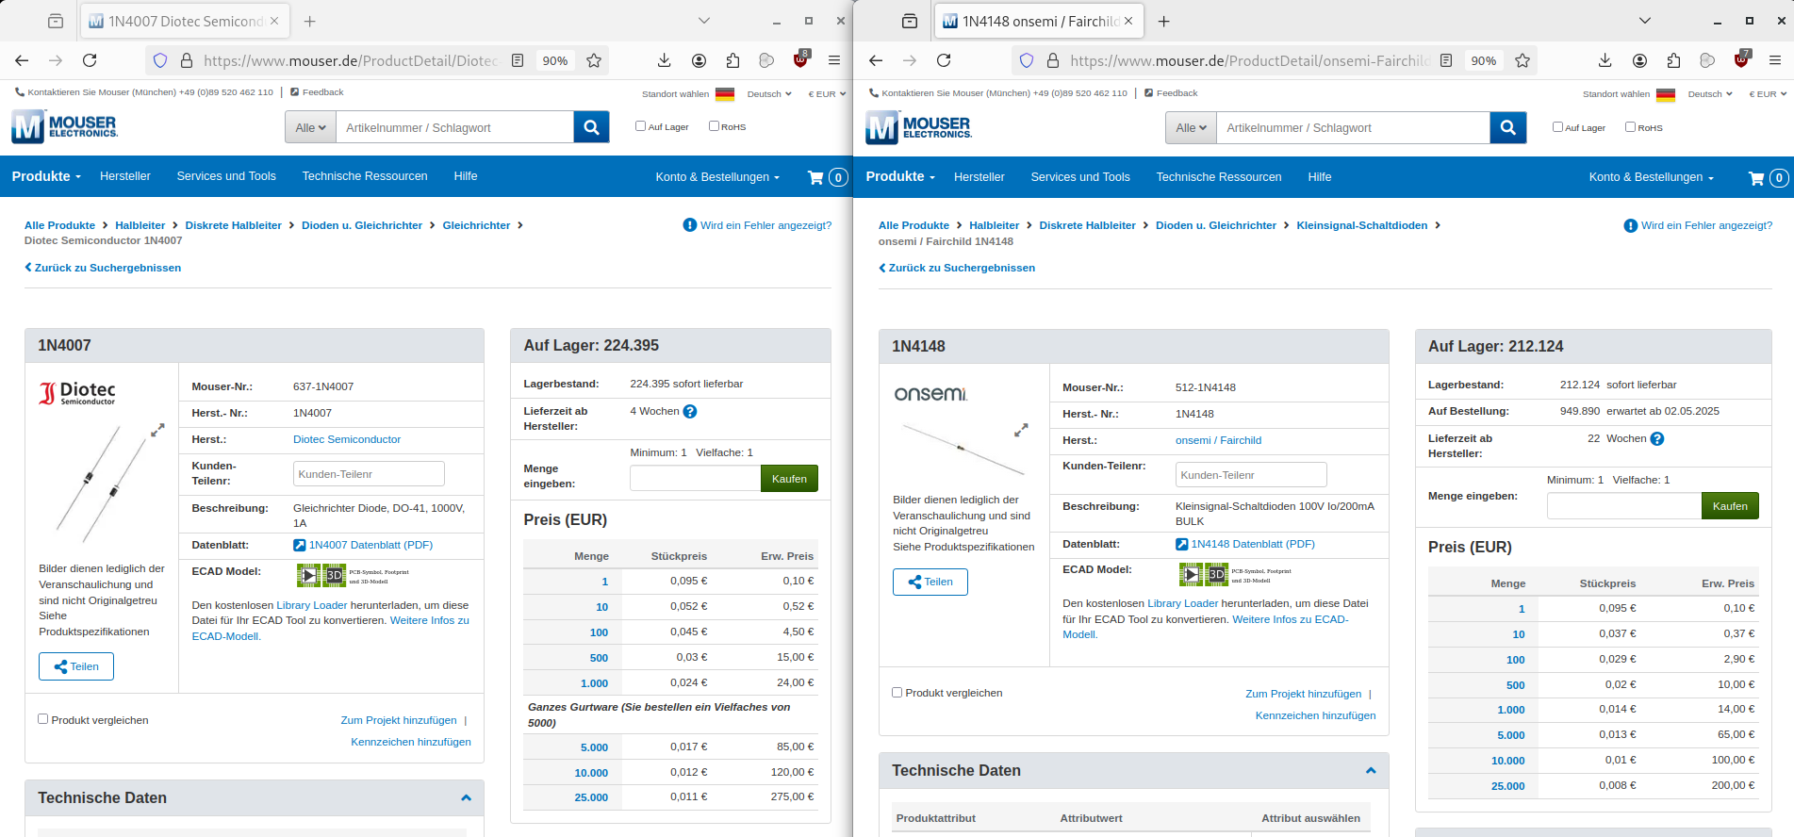Click Kleinsignal-Schaltdioden breadcrumb link
The image size is (1794, 837).
coord(1361,225)
